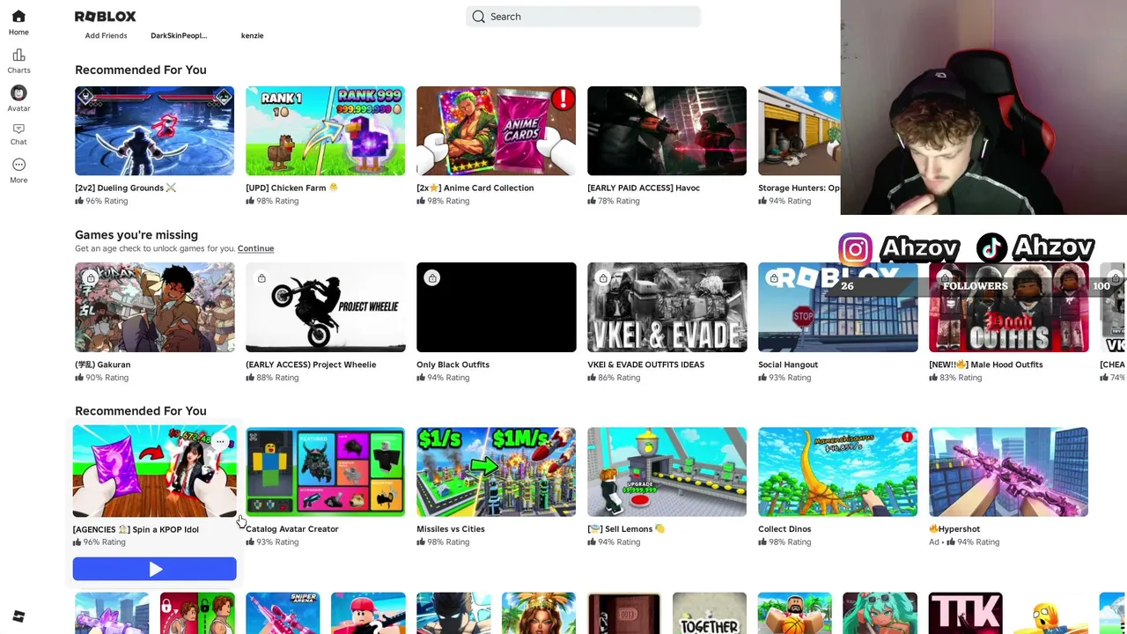This screenshot has height=634, width=1127.
Task: Click the 'Catalog Avatar Creator' title
Action: point(292,529)
